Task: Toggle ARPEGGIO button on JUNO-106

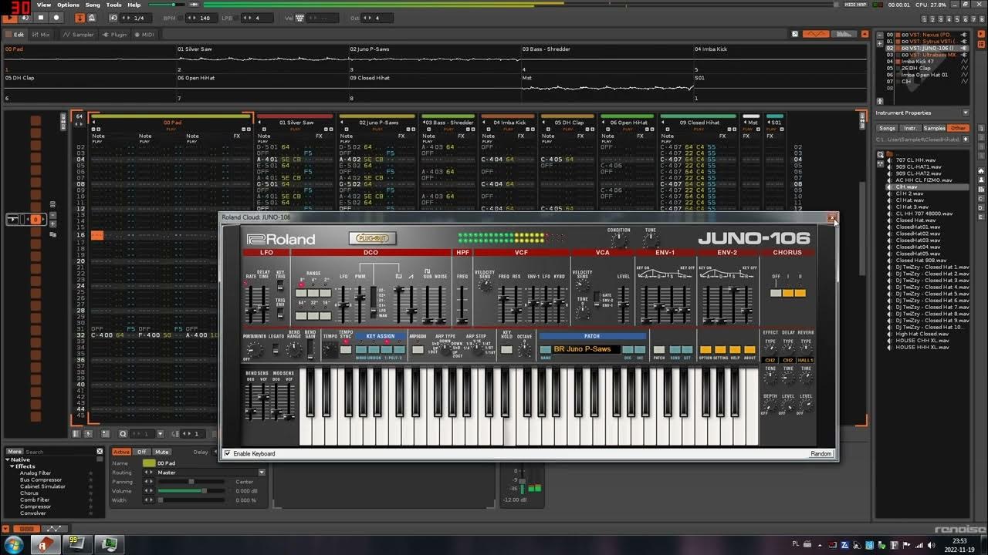Action: coord(418,349)
